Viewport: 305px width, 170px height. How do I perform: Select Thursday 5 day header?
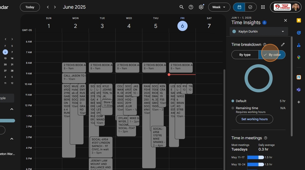coord(156,26)
